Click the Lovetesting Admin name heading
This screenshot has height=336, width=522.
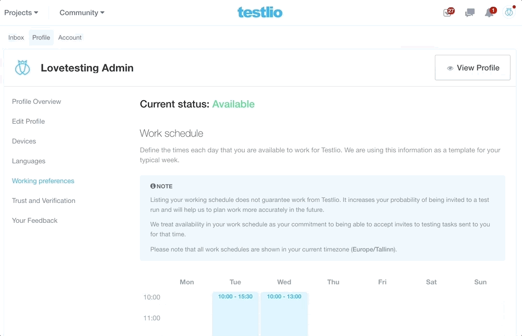(87, 68)
